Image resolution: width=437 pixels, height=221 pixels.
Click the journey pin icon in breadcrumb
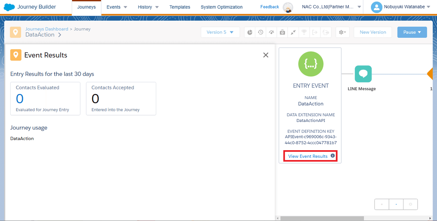coord(15,32)
